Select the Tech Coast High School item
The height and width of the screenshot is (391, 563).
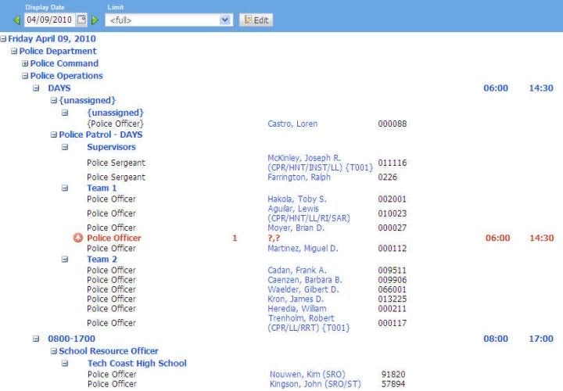(x=137, y=363)
